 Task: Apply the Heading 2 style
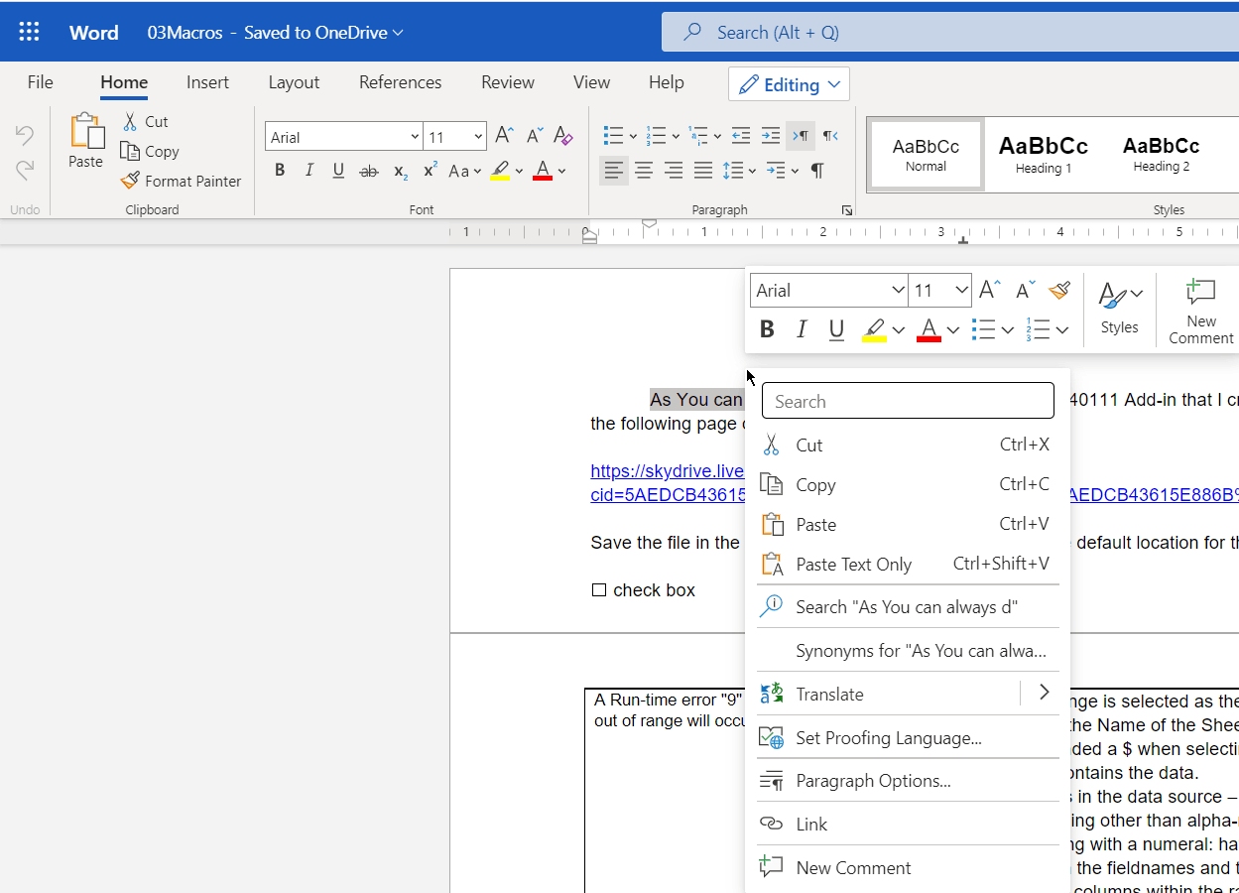[x=1161, y=154]
